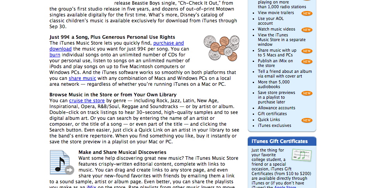Viewport: 369px width, 188px height.
Task: Click the NEW badge beside Publish an iMix
Action: click(307, 61)
